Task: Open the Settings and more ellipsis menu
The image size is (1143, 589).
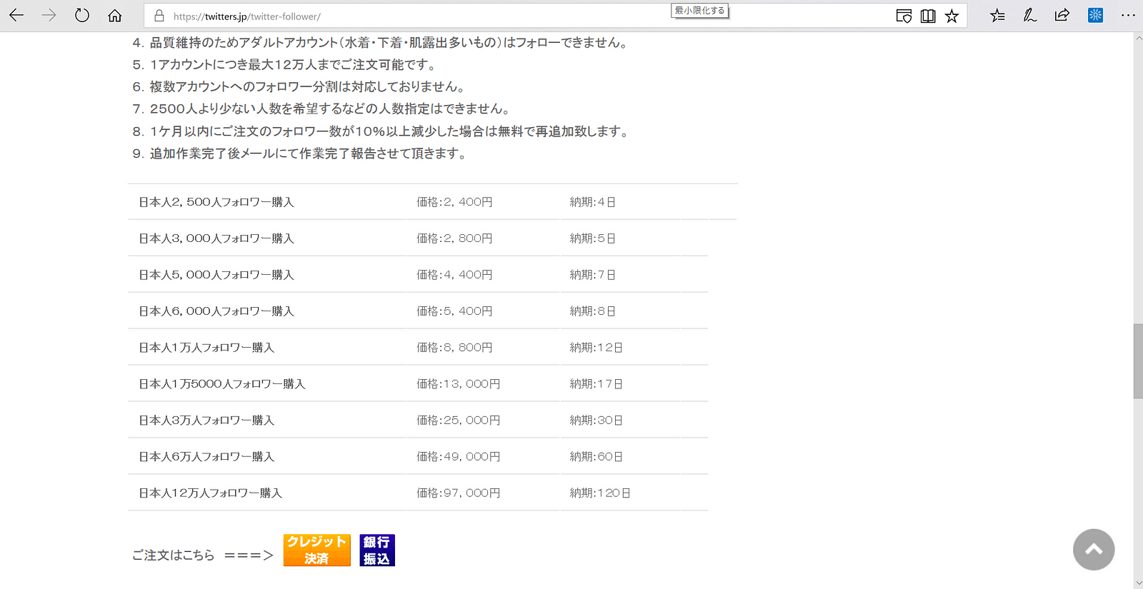Action: [1128, 16]
